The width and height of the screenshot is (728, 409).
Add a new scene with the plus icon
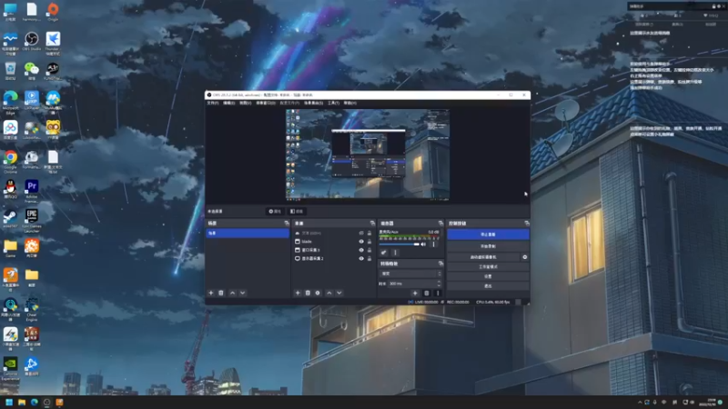tap(211, 293)
